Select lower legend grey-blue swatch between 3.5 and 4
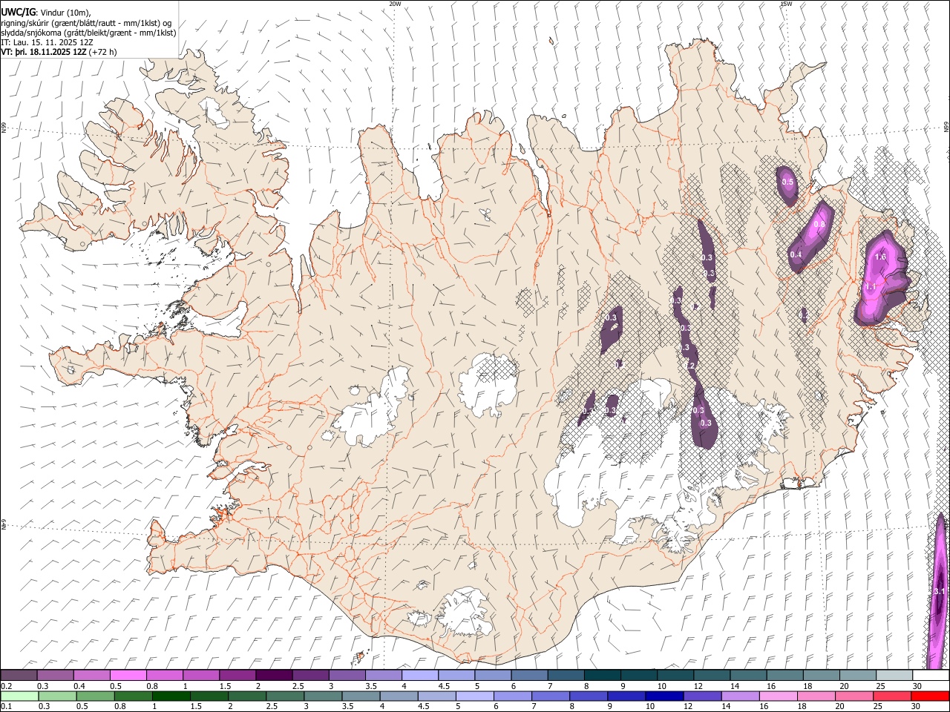This screenshot has width=950, height=712. (x=361, y=696)
